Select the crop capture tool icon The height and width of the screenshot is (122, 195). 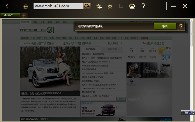121,6
